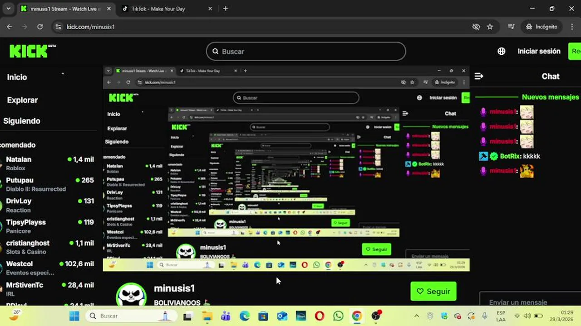Screen dimensions: 581x326
Task: Open Microsoft Store from the taskbar
Action: (x=263, y=316)
